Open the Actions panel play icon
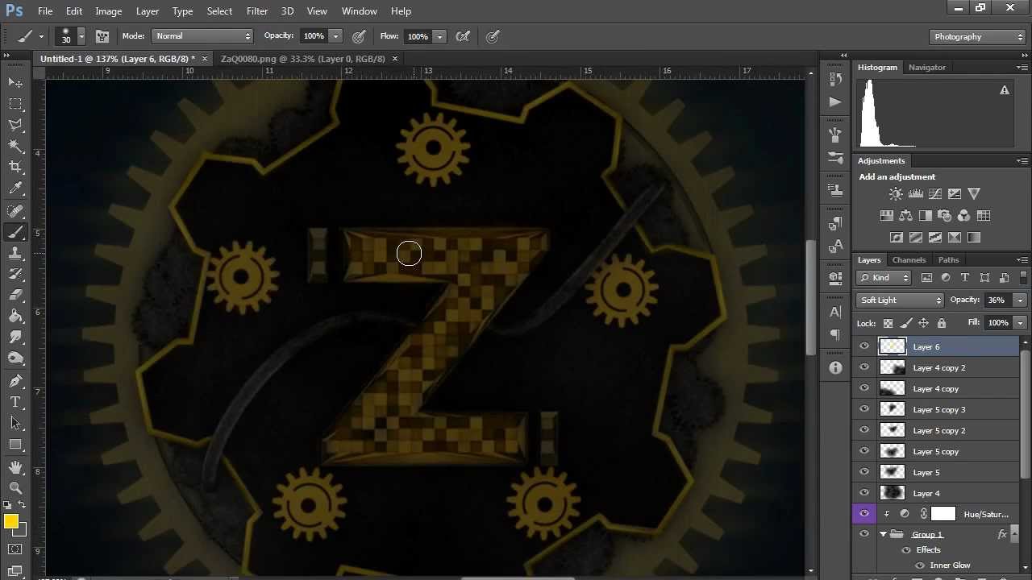Viewport: 1032px width, 580px height. (x=835, y=101)
